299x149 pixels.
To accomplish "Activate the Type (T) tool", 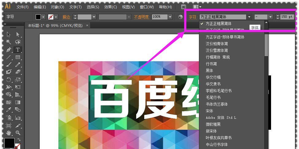I will click(x=18, y=50).
